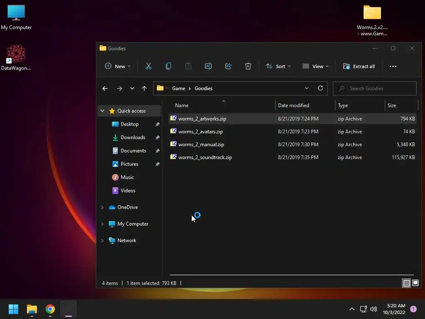Viewport: 425px width, 319px height.
Task: Select worms_2_manual.zip file name
Action: (201, 144)
